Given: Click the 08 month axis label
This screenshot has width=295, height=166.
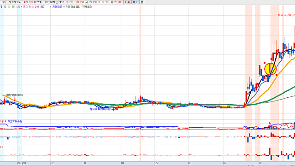Looking at the screenshot, I should (x=260, y=163).
